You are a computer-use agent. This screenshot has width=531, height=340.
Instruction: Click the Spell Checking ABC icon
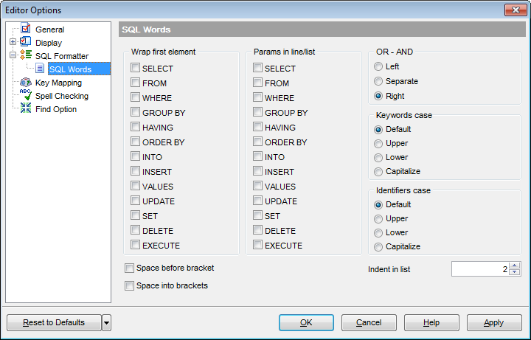(26, 95)
